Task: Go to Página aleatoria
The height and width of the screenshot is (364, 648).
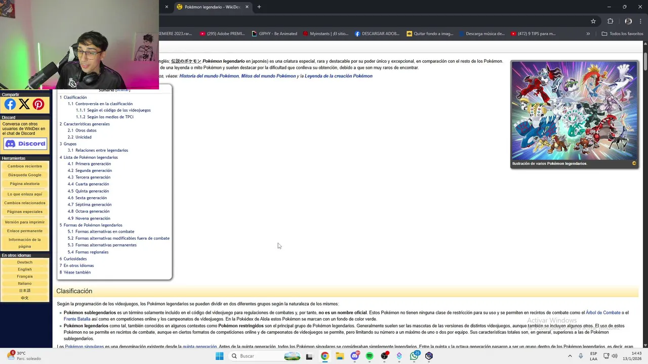Action: coord(25,184)
